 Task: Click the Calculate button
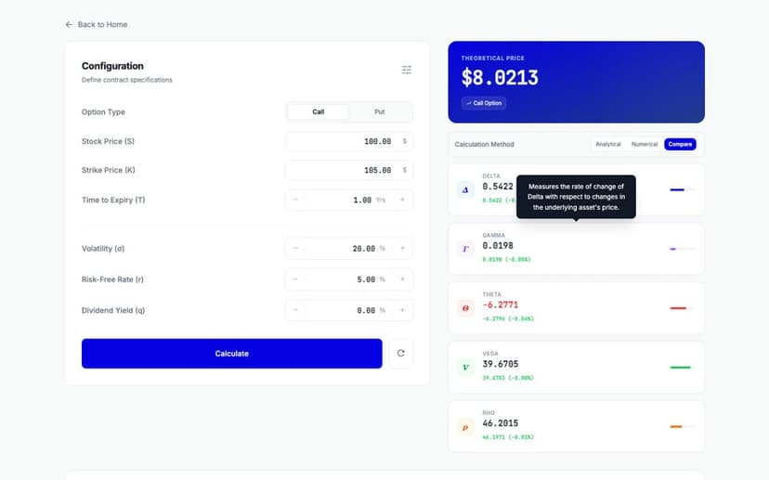pyautogui.click(x=232, y=354)
